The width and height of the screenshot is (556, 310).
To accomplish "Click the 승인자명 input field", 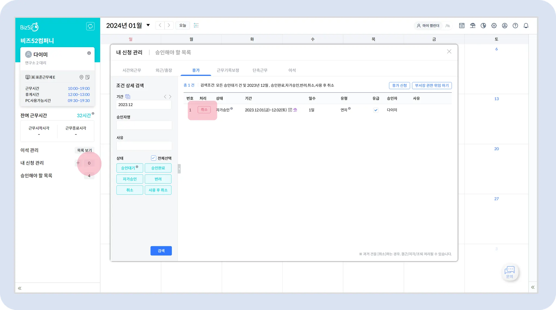I will [144, 125].
